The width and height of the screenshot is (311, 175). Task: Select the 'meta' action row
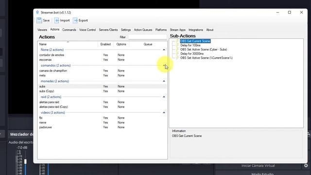pyautogui.click(x=102, y=75)
